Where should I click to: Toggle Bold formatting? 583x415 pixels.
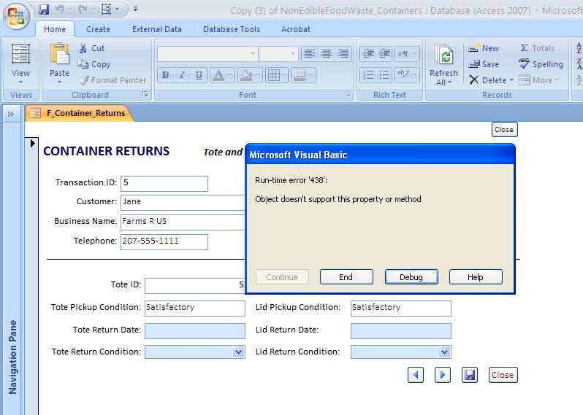tap(165, 75)
